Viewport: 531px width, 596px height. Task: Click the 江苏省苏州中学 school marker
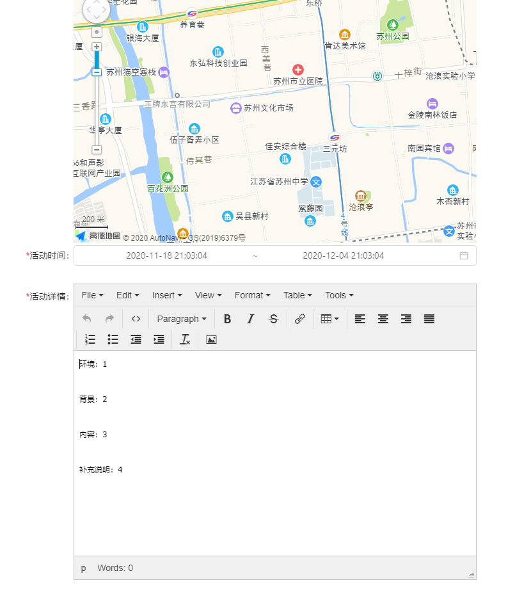coord(316,182)
